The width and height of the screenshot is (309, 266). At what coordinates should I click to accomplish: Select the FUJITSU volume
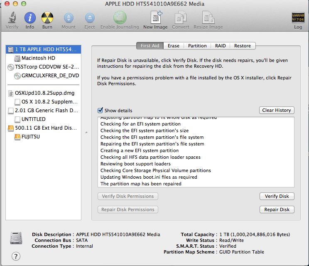43,137
